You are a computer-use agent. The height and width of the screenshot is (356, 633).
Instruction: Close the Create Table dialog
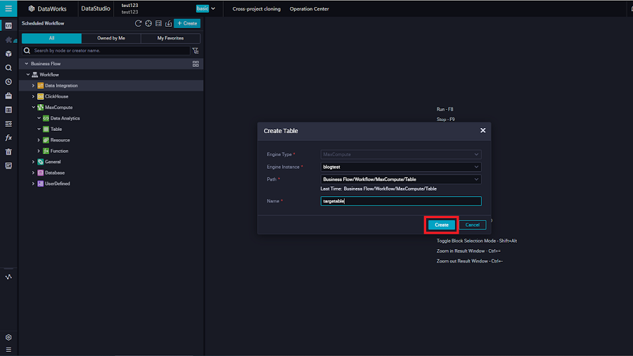482,130
